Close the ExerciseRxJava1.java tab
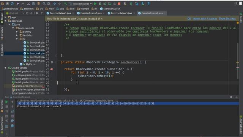The image size is (243, 137). 73,13
